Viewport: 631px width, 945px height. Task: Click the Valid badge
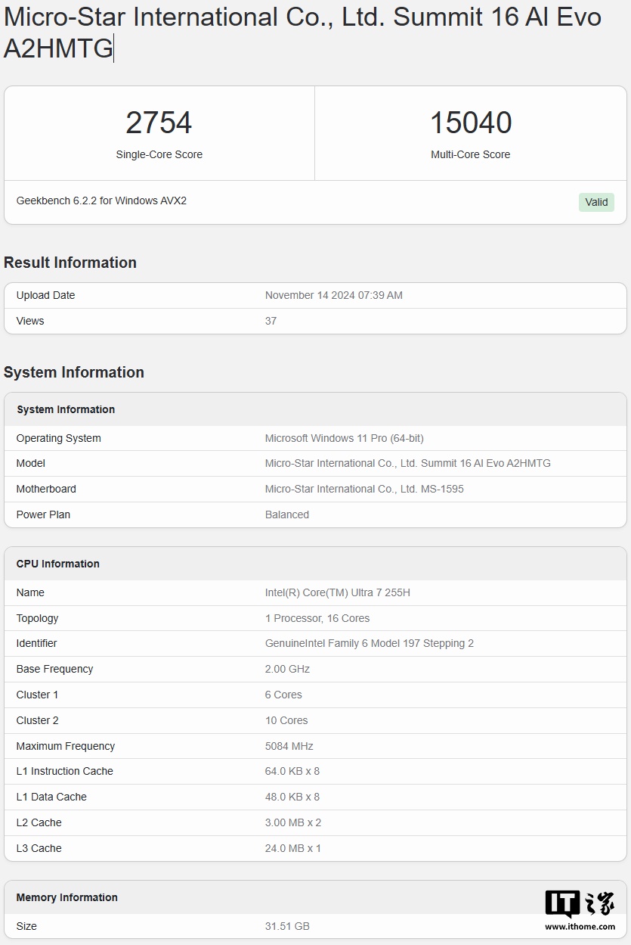595,202
